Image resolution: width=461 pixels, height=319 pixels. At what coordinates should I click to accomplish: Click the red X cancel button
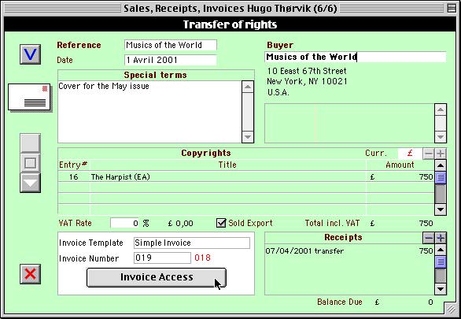click(x=30, y=274)
